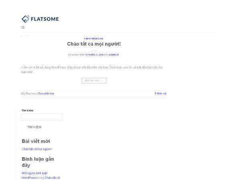The image size is (240, 180).
Task: Open the post titled Chào tất cả mọi người!
Action: coord(94,44)
